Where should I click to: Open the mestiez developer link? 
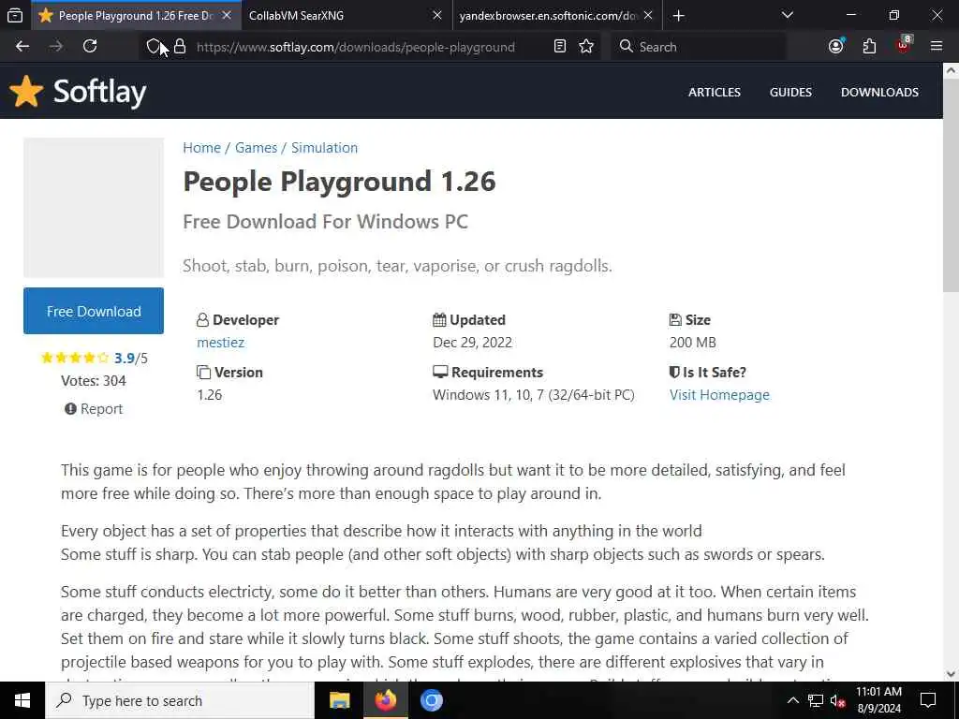coord(221,343)
